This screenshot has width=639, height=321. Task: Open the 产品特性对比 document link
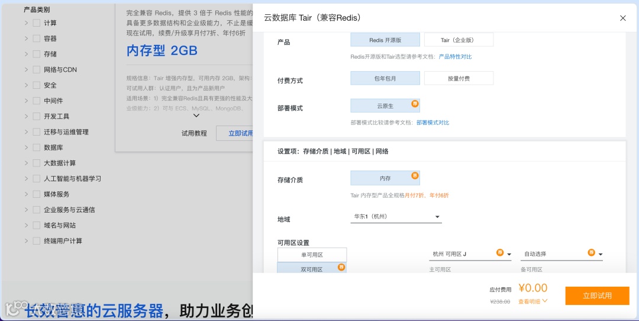point(455,57)
